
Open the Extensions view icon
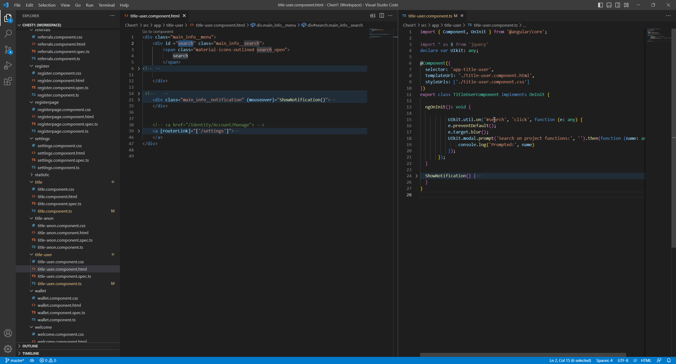(x=8, y=81)
